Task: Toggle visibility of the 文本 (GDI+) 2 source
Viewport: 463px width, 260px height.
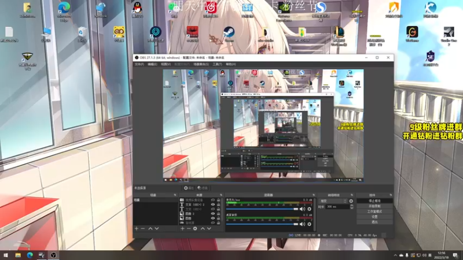Action: (x=212, y=205)
